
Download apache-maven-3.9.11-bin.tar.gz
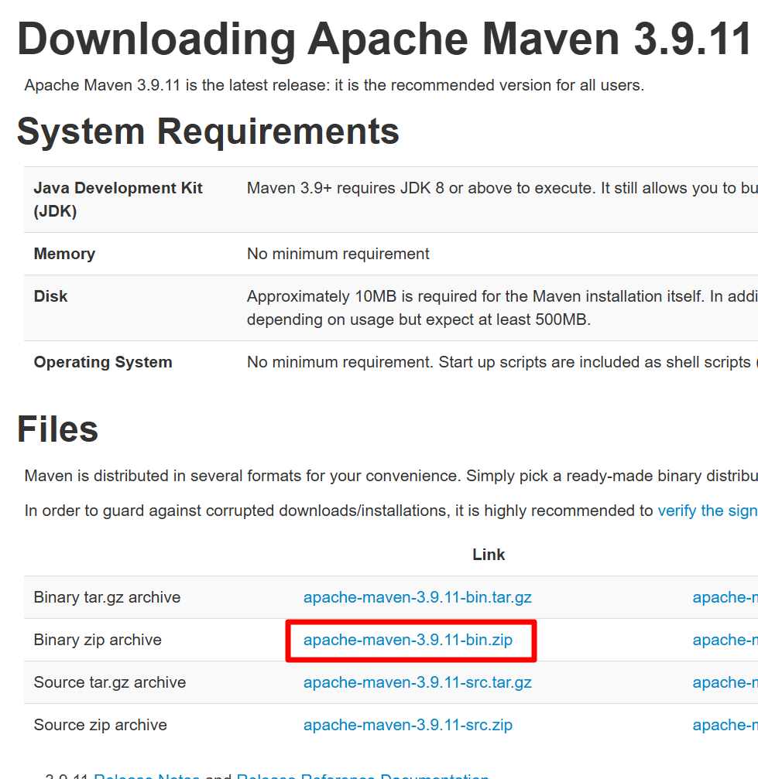[417, 597]
